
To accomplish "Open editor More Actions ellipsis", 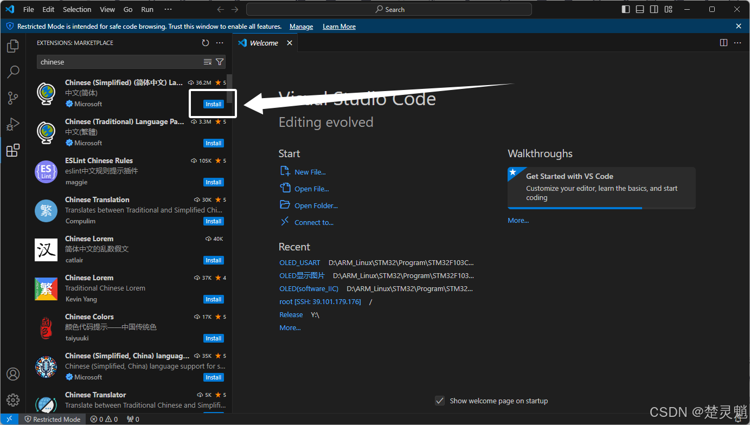I will 738,43.
